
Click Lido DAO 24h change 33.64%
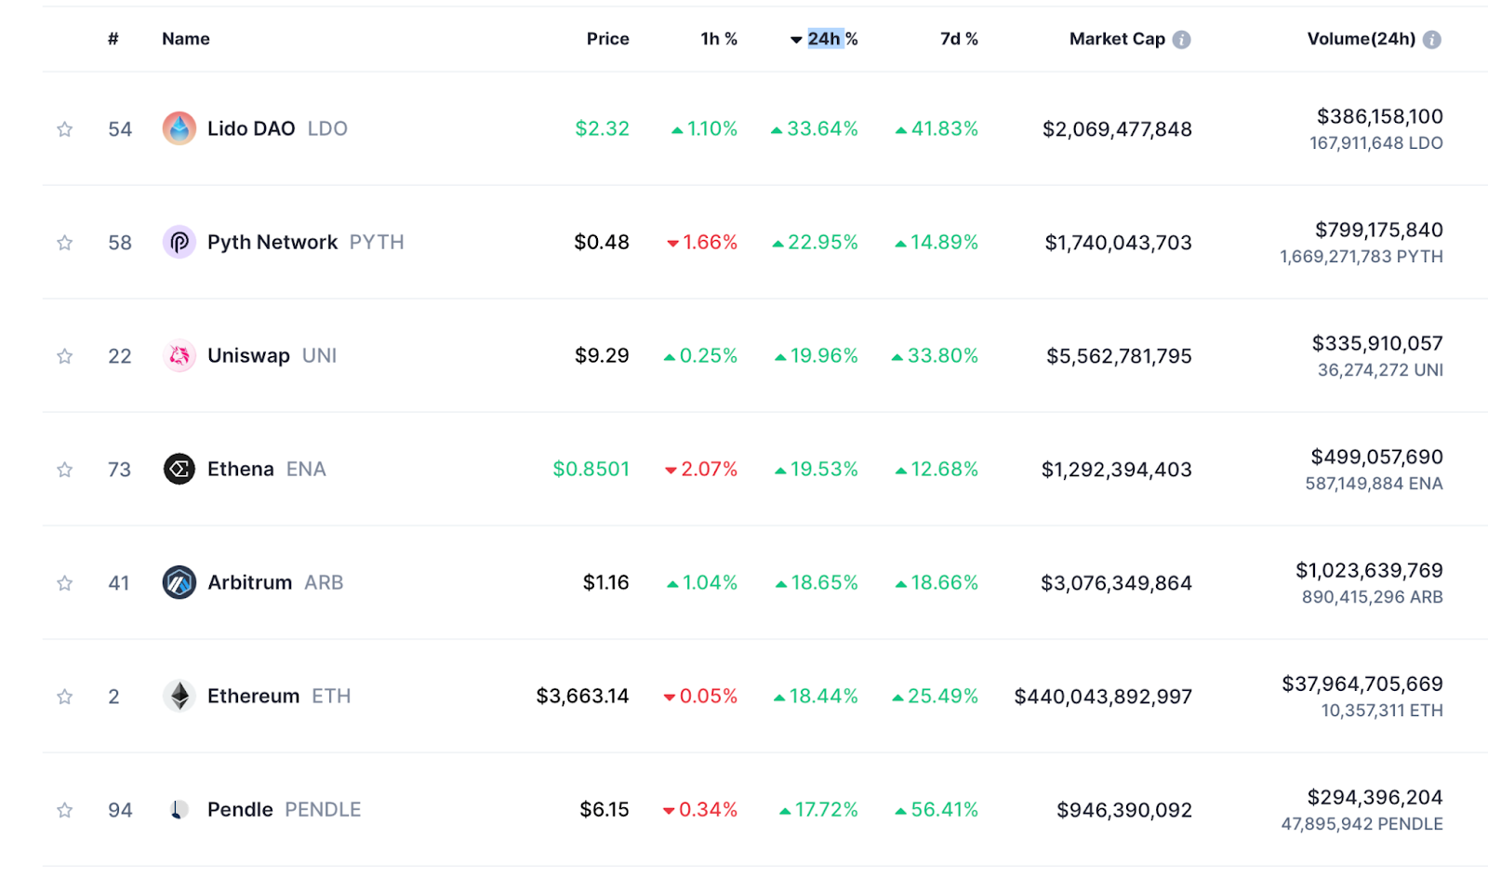tap(815, 128)
